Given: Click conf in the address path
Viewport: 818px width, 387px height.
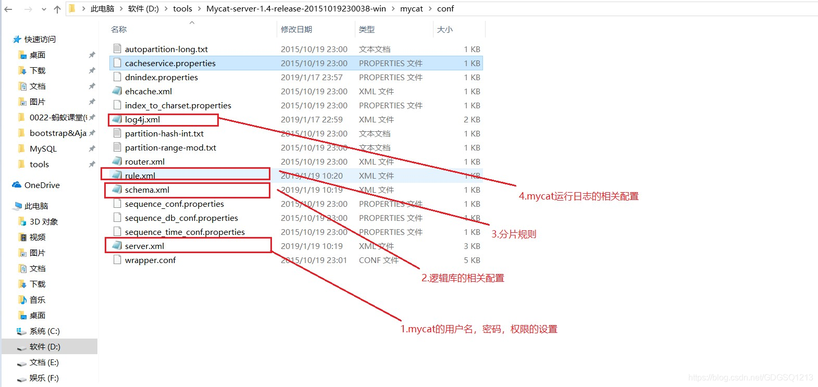Looking at the screenshot, I should 445,8.
